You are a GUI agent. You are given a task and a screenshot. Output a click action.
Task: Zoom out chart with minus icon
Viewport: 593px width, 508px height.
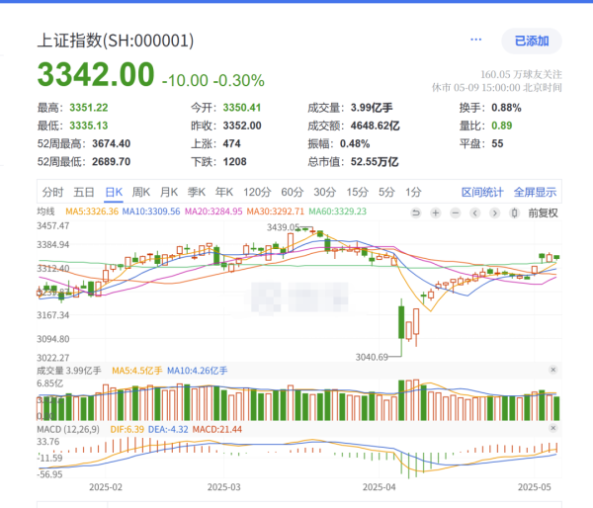coord(456,212)
